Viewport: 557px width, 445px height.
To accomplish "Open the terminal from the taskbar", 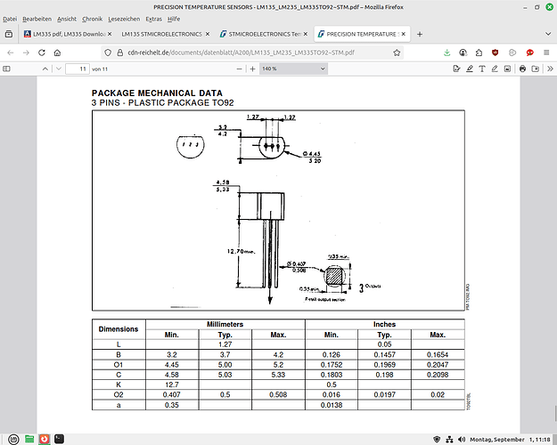I will pos(58,438).
